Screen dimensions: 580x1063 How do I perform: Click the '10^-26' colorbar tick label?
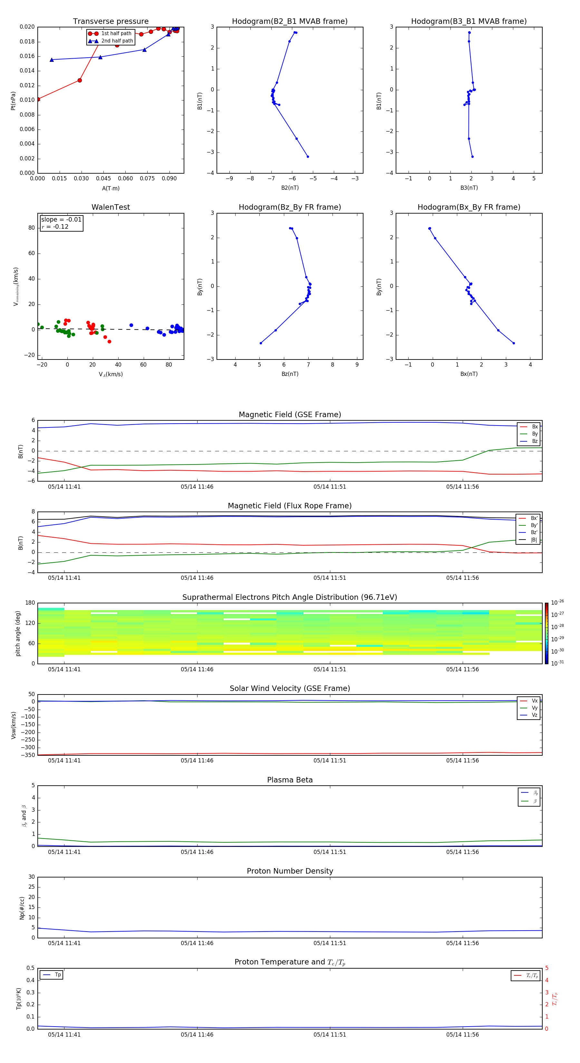pos(557,602)
